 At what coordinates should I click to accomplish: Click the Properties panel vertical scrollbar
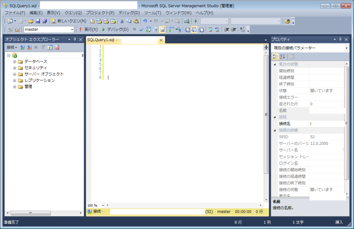pos(346,123)
